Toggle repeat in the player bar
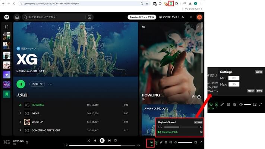This screenshot has width=265, height=149. pos(116,140)
